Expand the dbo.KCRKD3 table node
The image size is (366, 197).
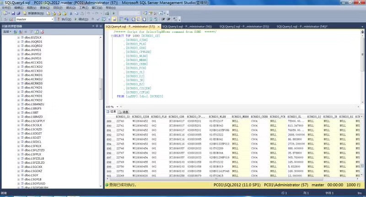coord(18,83)
